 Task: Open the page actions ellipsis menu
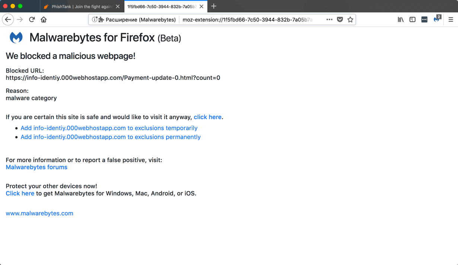pyautogui.click(x=329, y=19)
